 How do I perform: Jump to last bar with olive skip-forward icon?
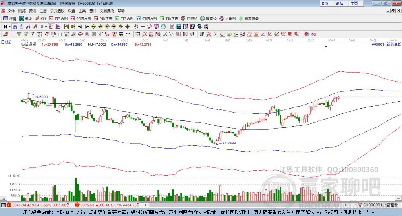click(x=73, y=27)
